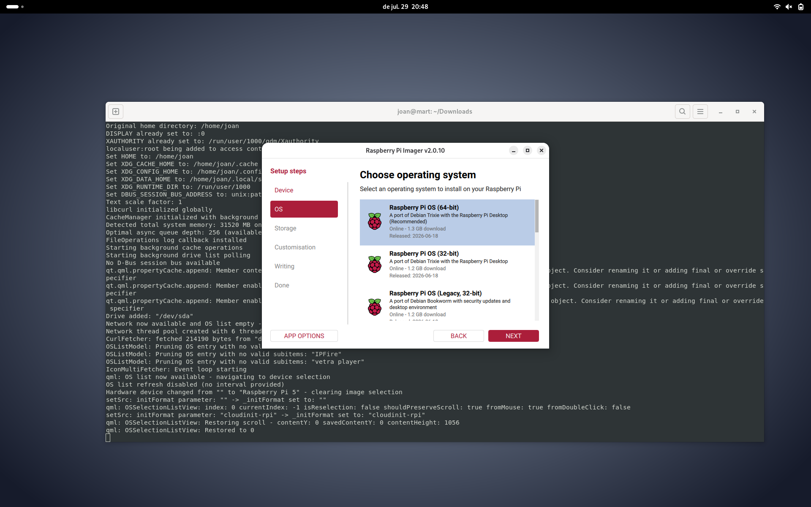Click the Raspberry Pi OS (32-bit) raspberry icon
This screenshot has width=811, height=507.
coord(375,264)
